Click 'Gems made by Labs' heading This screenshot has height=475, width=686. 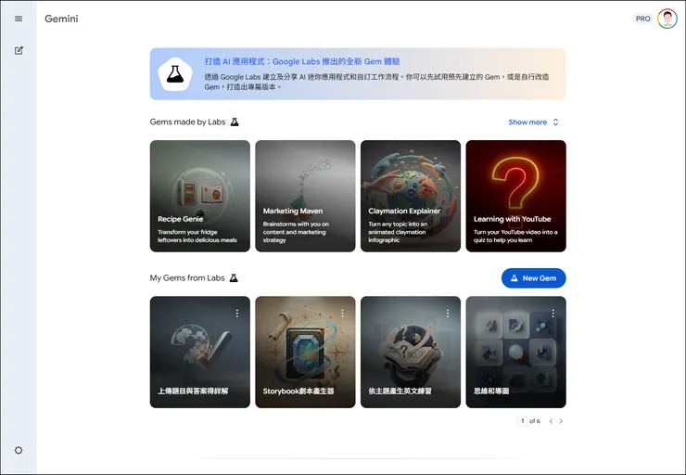[187, 122]
